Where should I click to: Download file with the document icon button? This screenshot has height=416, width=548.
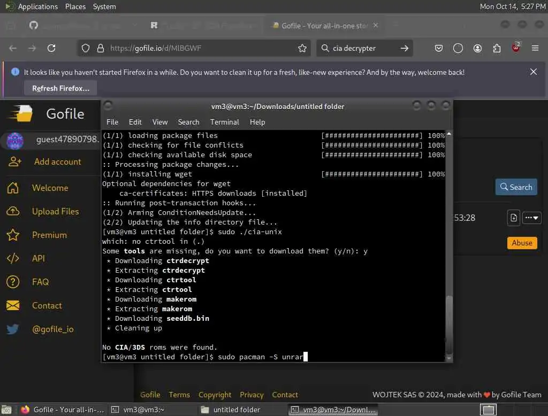point(513,218)
